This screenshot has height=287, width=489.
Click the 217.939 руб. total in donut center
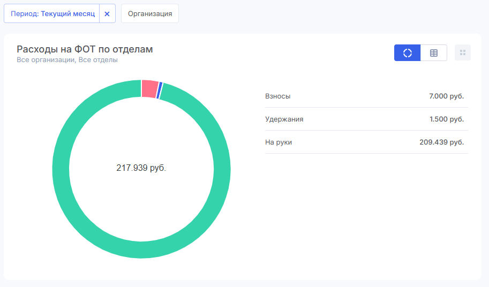click(141, 168)
